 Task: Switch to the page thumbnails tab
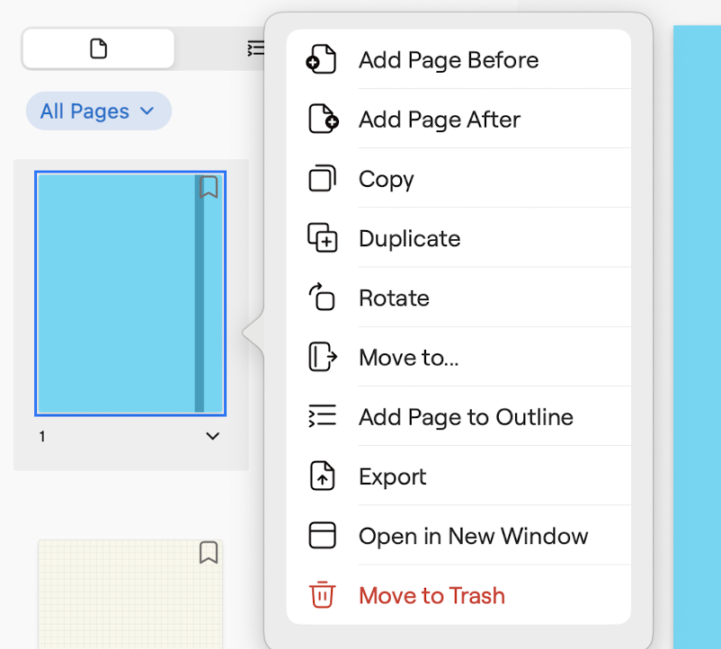coord(98,49)
